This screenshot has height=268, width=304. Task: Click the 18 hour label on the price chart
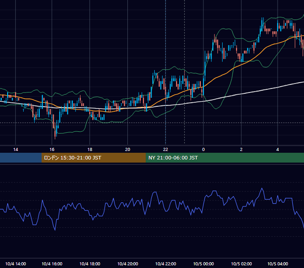90,150
